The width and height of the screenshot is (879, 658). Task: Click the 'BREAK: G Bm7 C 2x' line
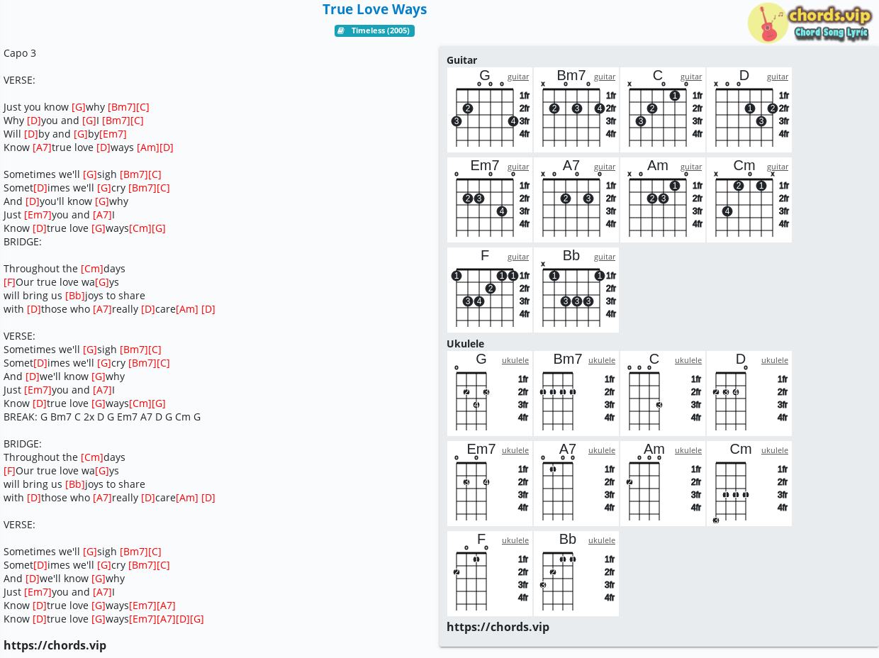click(102, 417)
